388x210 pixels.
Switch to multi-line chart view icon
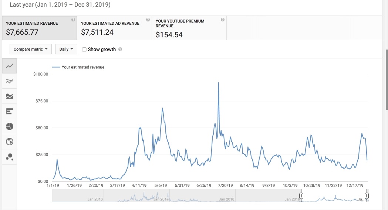pyautogui.click(x=10, y=81)
